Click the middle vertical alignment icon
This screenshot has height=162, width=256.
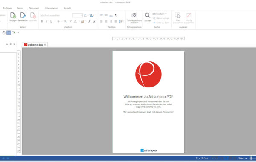point(106,15)
